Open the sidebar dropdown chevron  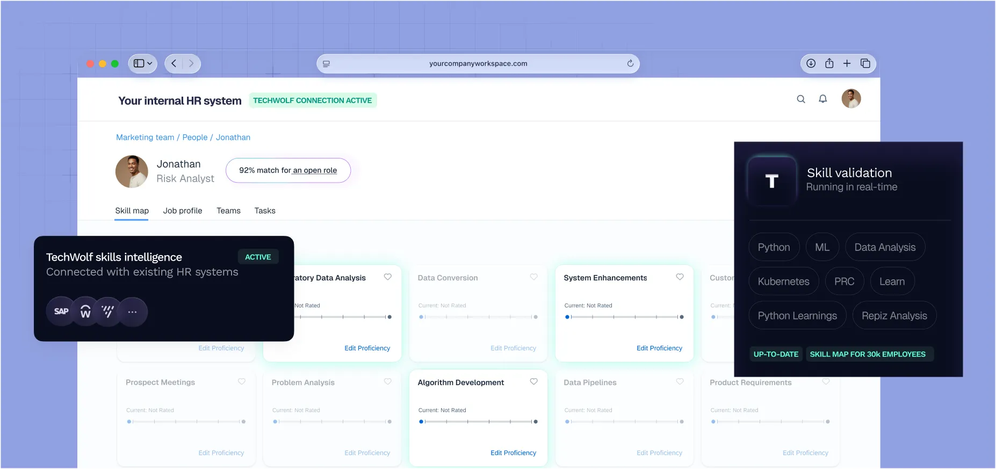(150, 63)
